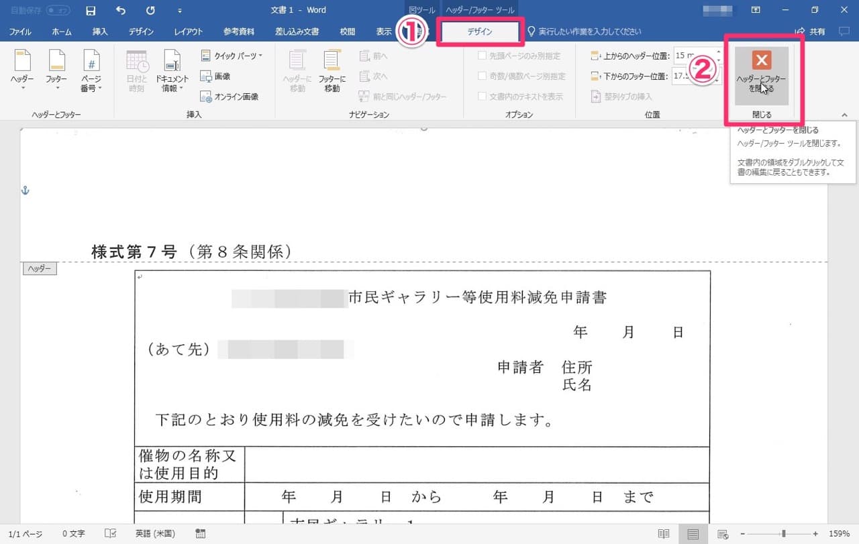This screenshot has width=859, height=544.
Task: Click the proofing check icon in status bar
Action: pos(111,534)
